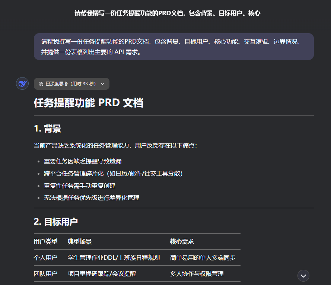The width and height of the screenshot is (331, 285).
Task: Click the scroll-to-bottom circle button
Action: pyautogui.click(x=303, y=276)
